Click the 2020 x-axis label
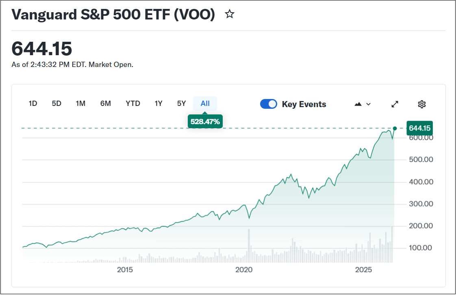The image size is (456, 295). pyautogui.click(x=244, y=270)
